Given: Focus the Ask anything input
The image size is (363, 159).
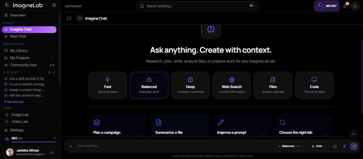Looking at the screenshot, I should [x=174, y=146].
